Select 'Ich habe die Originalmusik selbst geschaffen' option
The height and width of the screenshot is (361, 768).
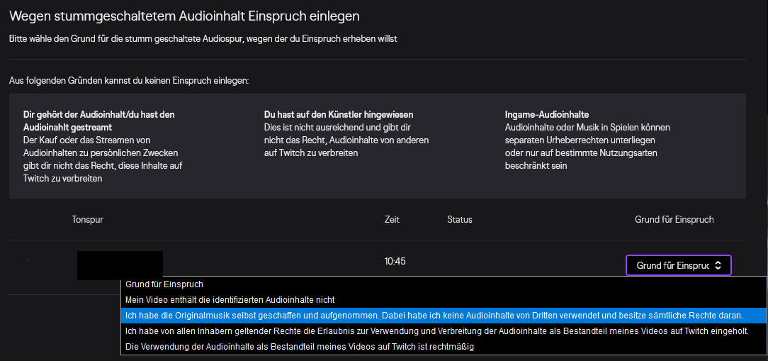pyautogui.click(x=434, y=315)
